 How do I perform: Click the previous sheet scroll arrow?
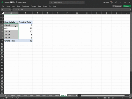click(3, 95)
